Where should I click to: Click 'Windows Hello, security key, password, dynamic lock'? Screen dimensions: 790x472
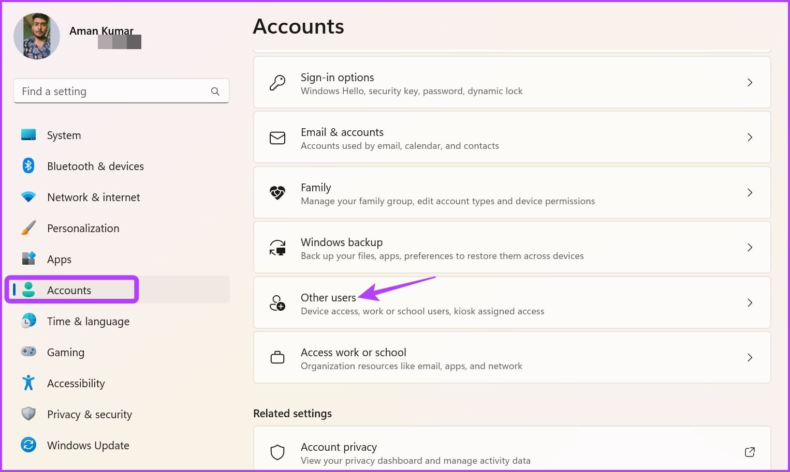(x=412, y=91)
